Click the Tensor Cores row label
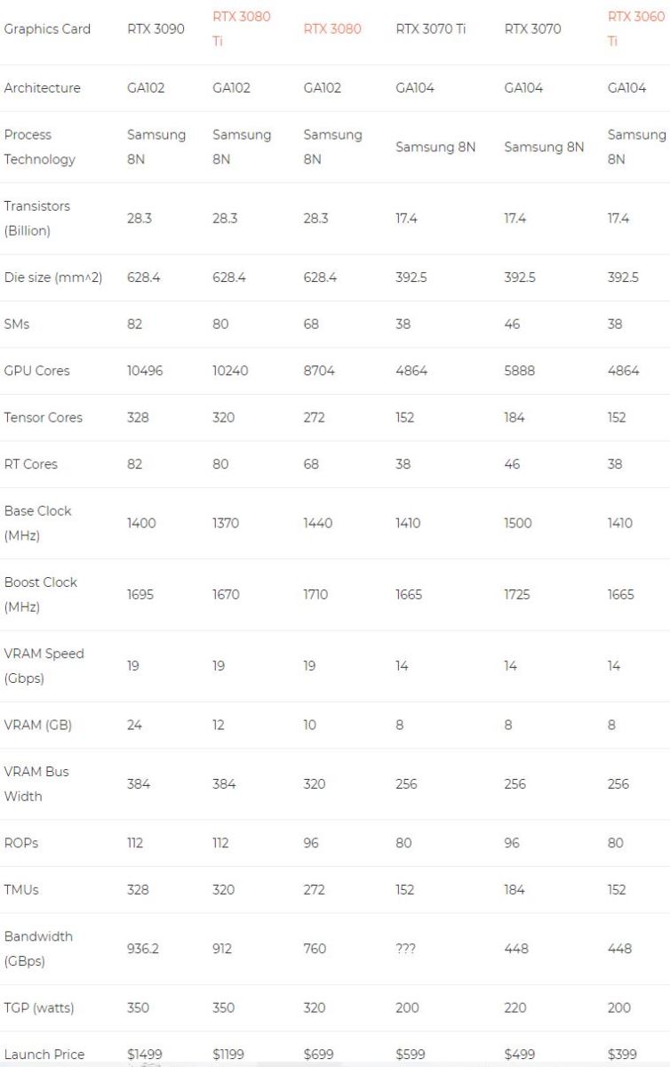 pos(43,417)
